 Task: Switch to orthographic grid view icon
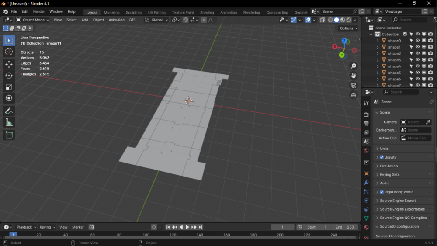pos(354,95)
